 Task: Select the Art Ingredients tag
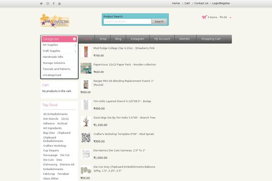(x=52, y=128)
